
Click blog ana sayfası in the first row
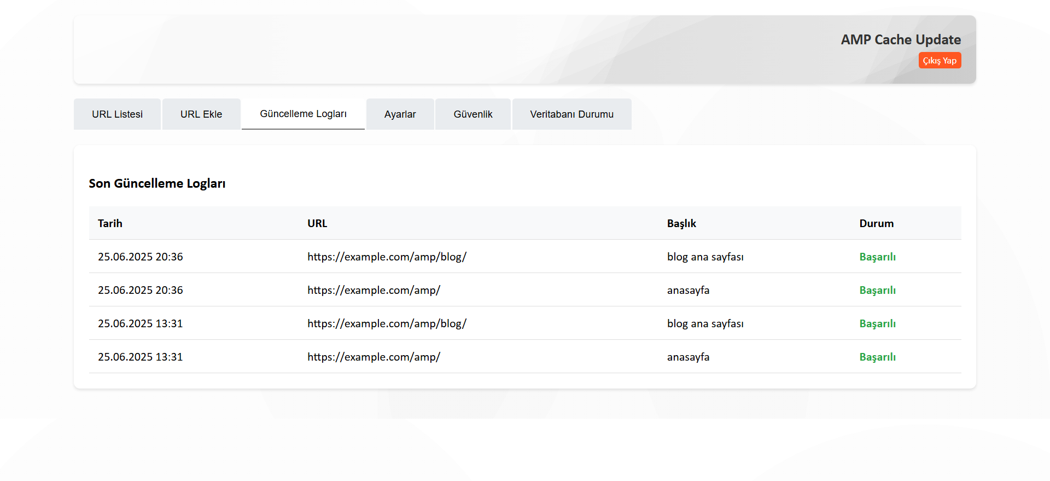coord(705,257)
